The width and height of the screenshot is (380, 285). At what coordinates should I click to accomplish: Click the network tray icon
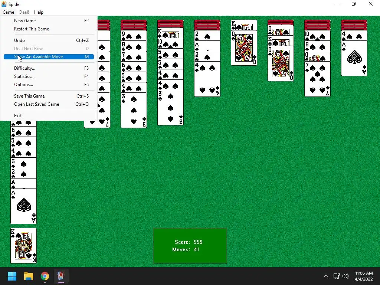[336, 276]
